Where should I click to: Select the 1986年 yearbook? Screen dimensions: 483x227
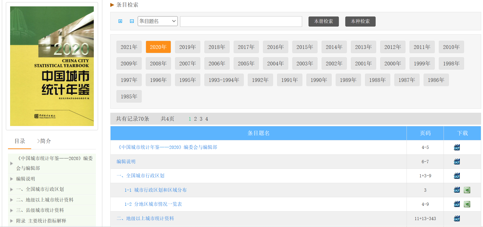click(x=436, y=80)
